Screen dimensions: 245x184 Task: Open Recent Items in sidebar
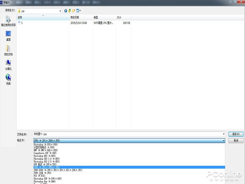tap(8, 21)
